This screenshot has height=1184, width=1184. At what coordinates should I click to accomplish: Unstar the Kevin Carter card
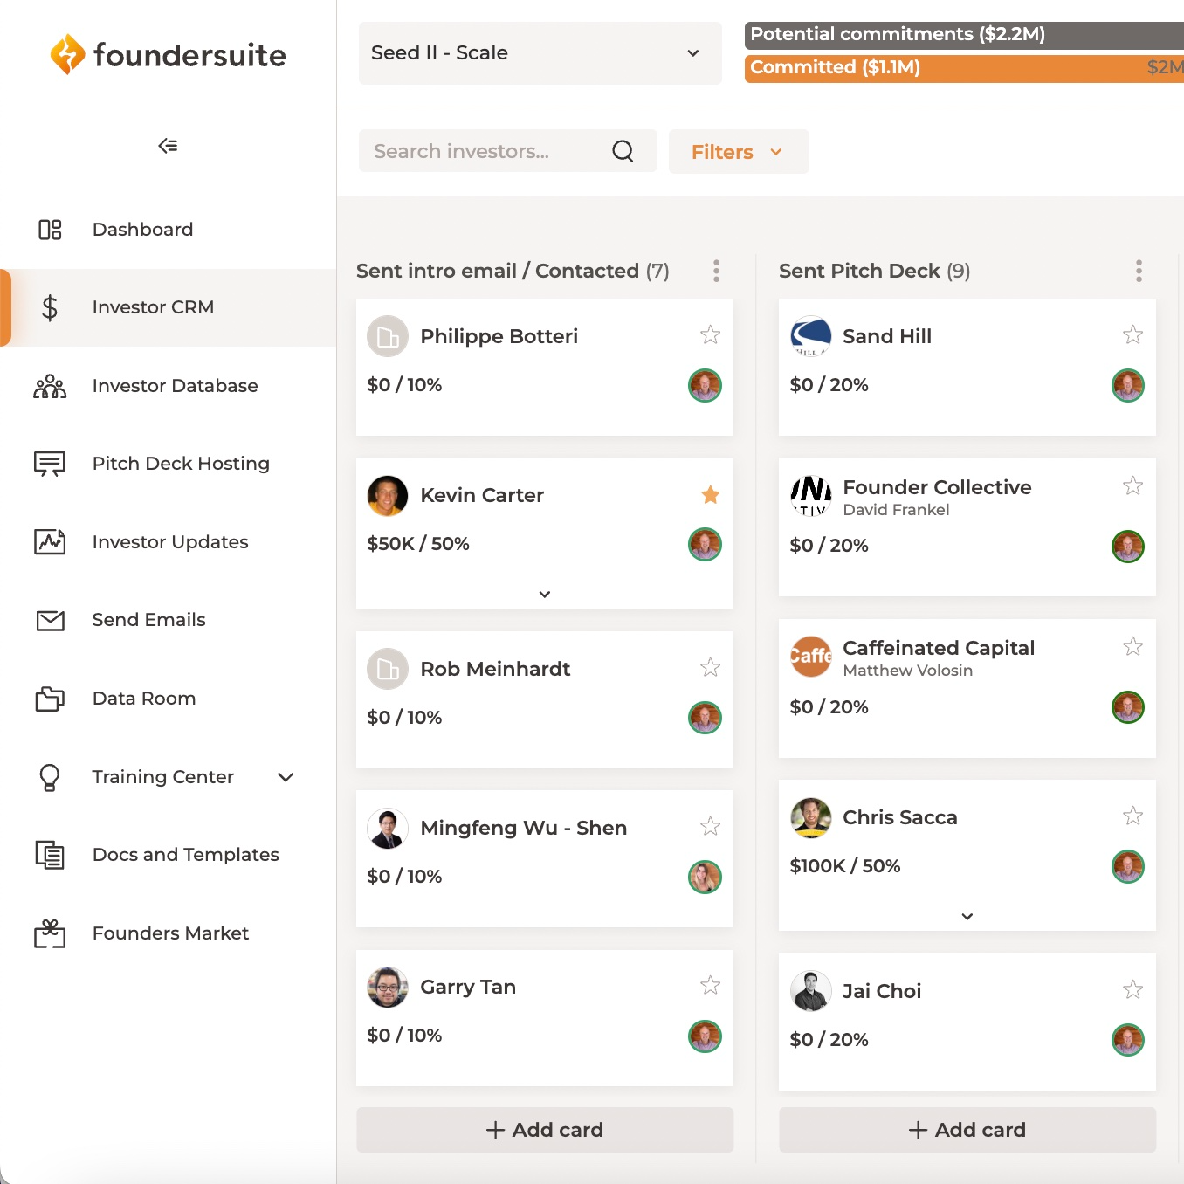coord(710,495)
